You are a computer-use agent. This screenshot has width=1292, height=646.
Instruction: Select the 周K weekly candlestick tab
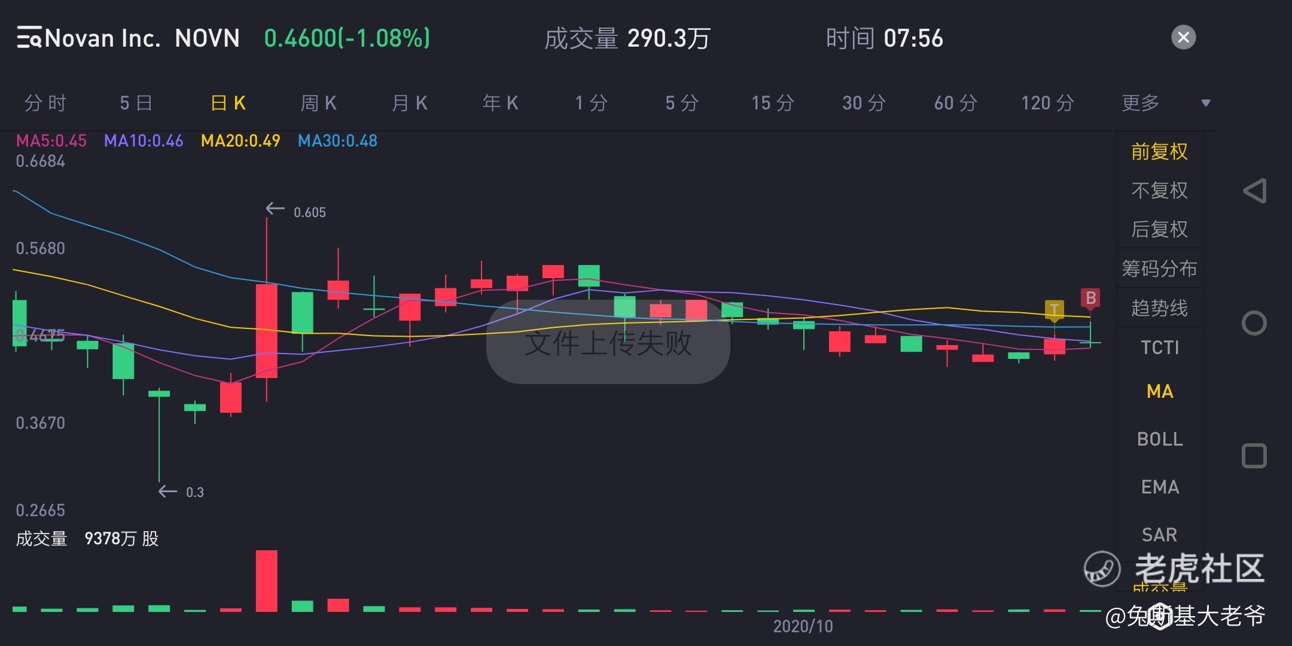tap(318, 103)
